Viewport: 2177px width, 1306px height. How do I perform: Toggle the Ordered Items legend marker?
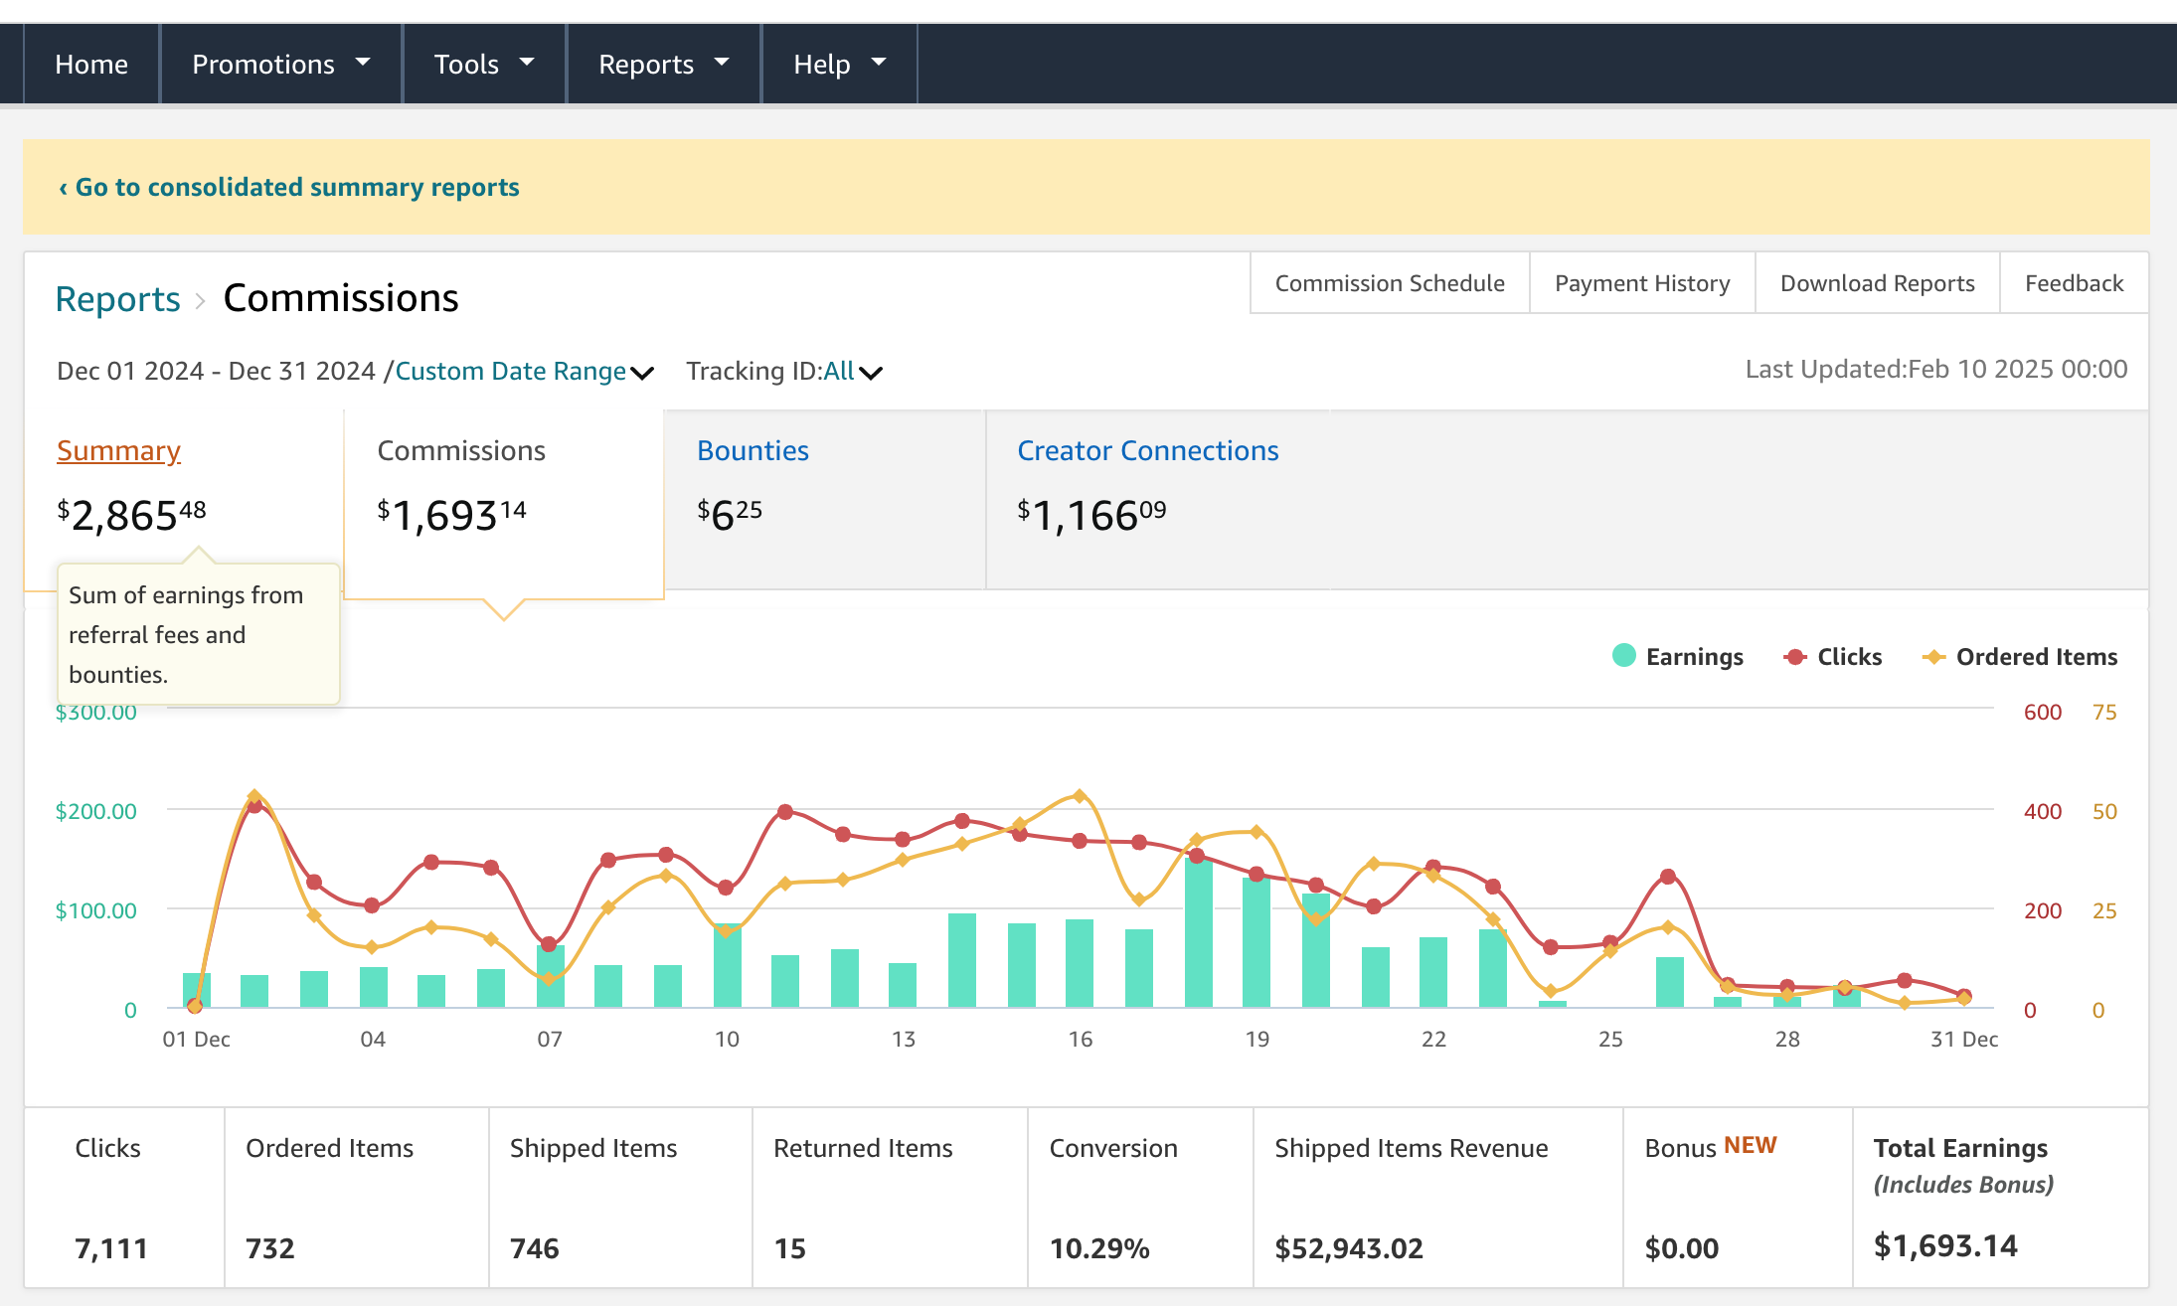click(1933, 657)
